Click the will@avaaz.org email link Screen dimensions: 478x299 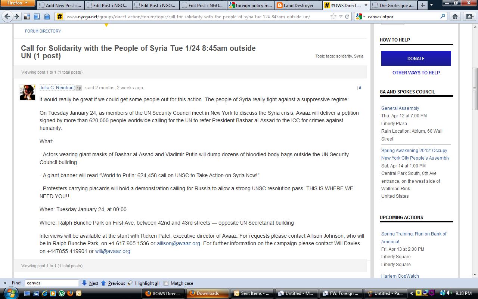pos(113,251)
